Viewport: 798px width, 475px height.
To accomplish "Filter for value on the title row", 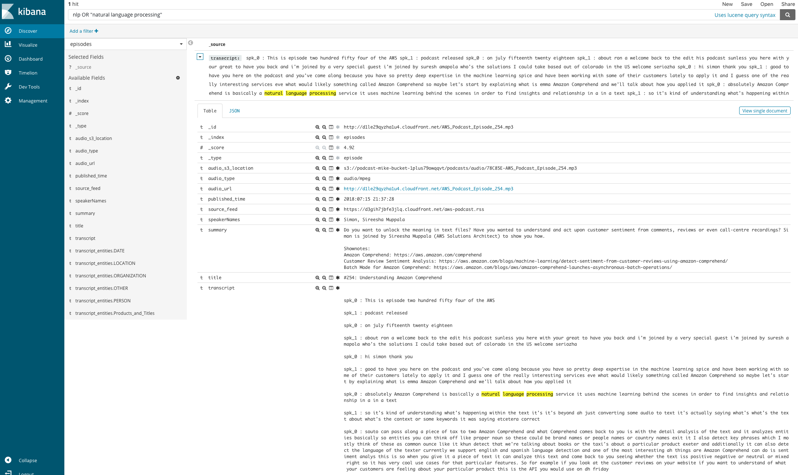I will tap(317, 278).
